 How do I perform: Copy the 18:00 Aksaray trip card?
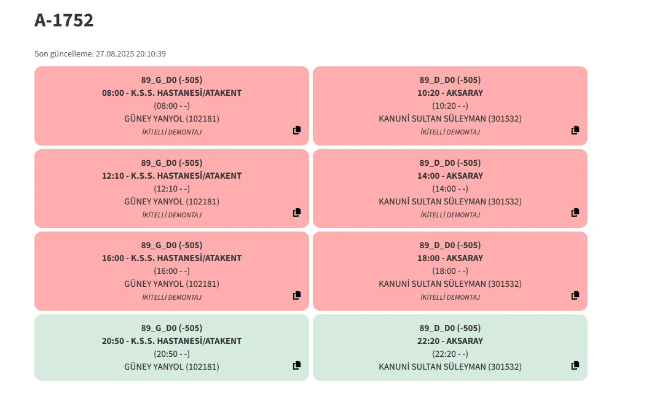575,295
